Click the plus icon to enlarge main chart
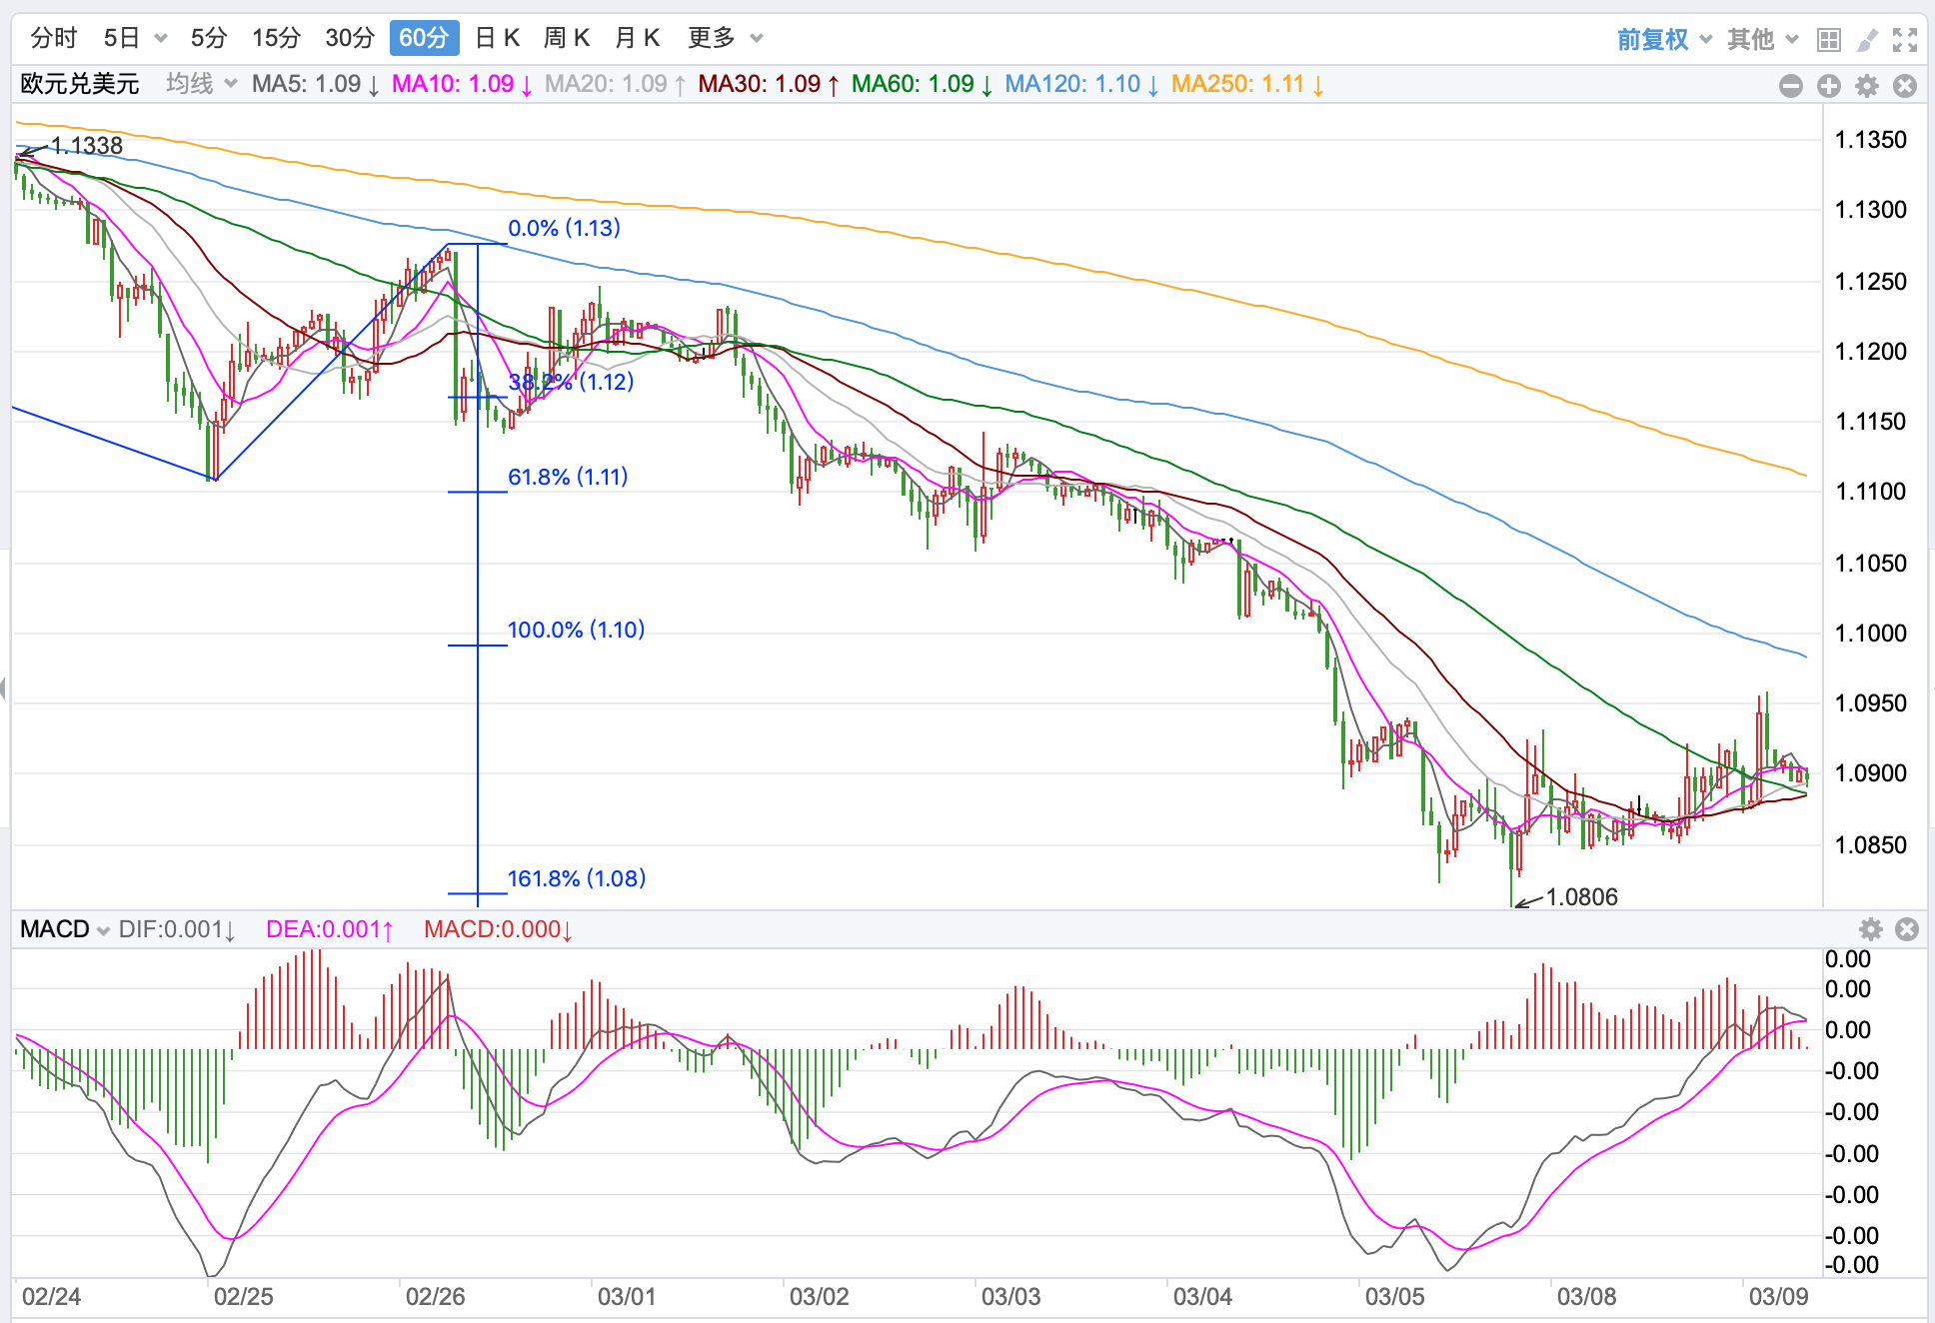The width and height of the screenshot is (1935, 1323). coord(1829,86)
